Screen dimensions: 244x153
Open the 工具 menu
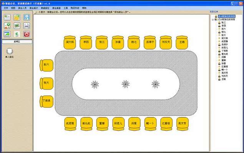point(66,8)
